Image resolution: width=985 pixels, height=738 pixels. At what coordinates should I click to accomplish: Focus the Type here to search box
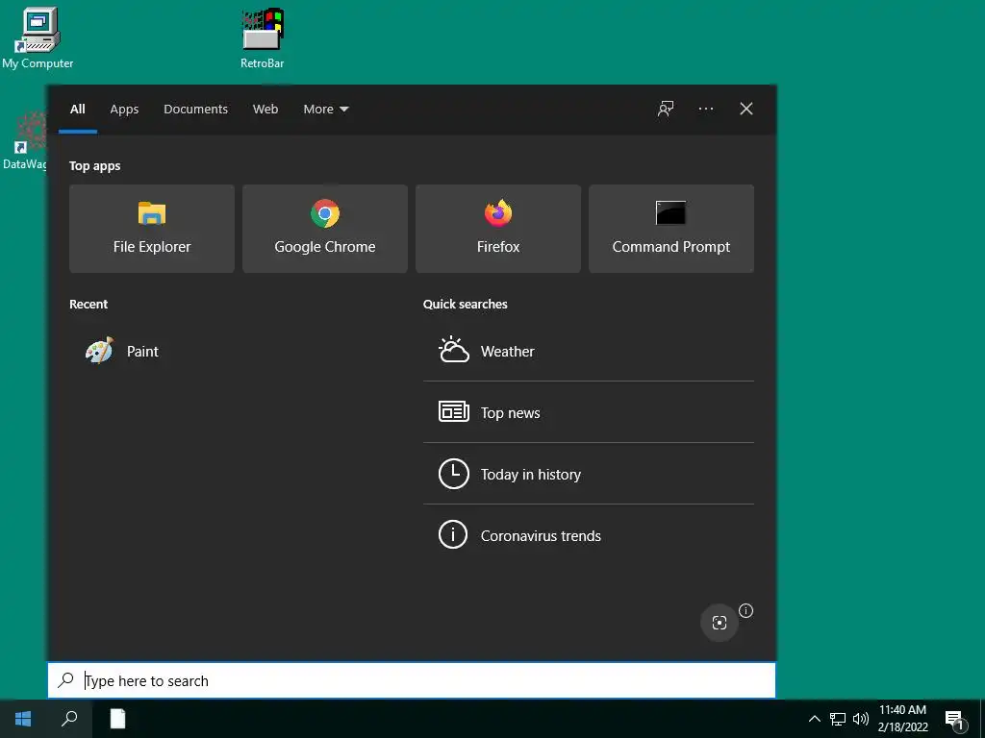click(x=412, y=680)
